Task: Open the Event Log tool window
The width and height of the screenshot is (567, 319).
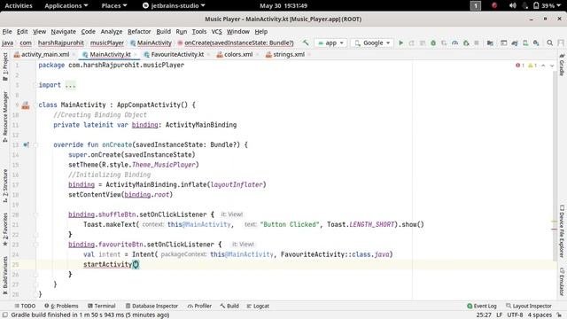Action: click(x=482, y=306)
